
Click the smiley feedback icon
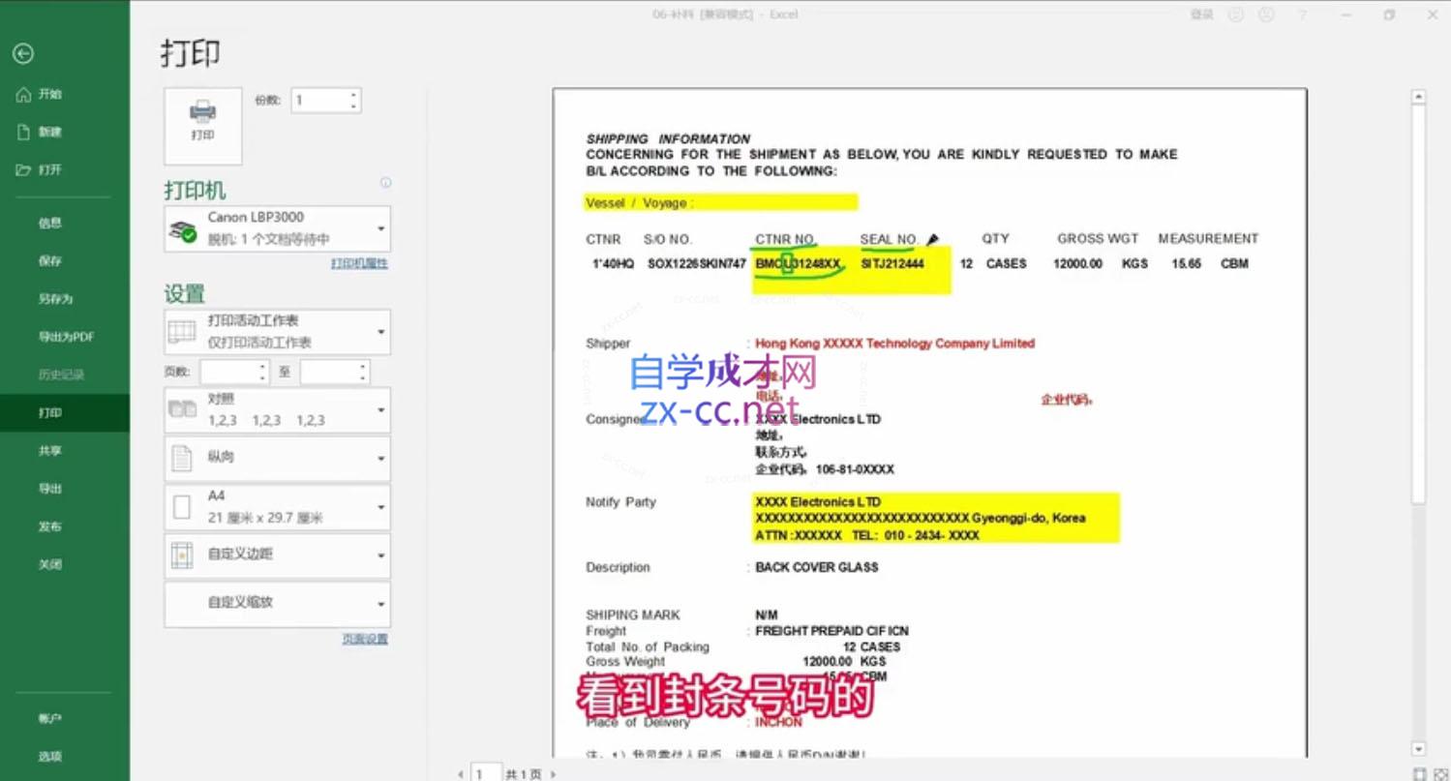point(1236,15)
